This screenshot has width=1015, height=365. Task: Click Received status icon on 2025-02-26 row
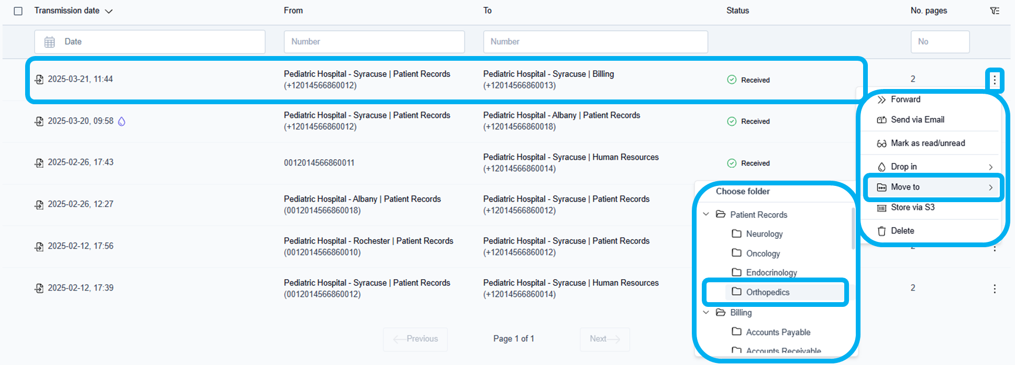[732, 163]
